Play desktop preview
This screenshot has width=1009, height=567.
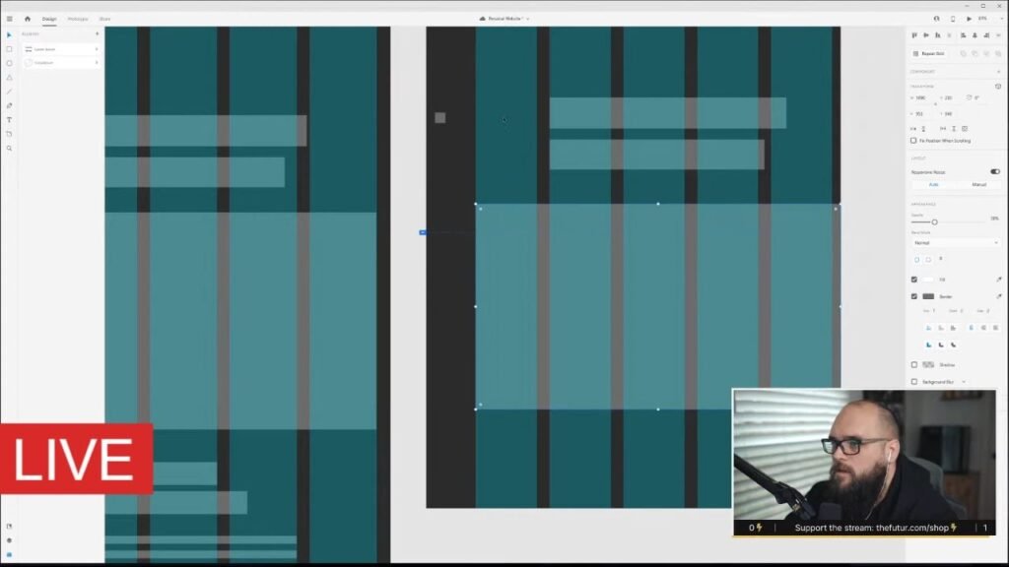point(970,19)
